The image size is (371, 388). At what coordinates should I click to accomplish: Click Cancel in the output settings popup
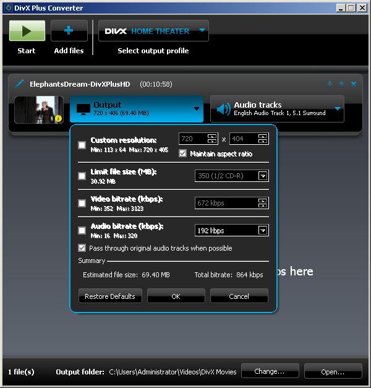pos(239,296)
